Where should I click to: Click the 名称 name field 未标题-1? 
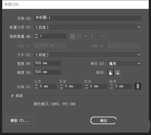(x=88, y=18)
